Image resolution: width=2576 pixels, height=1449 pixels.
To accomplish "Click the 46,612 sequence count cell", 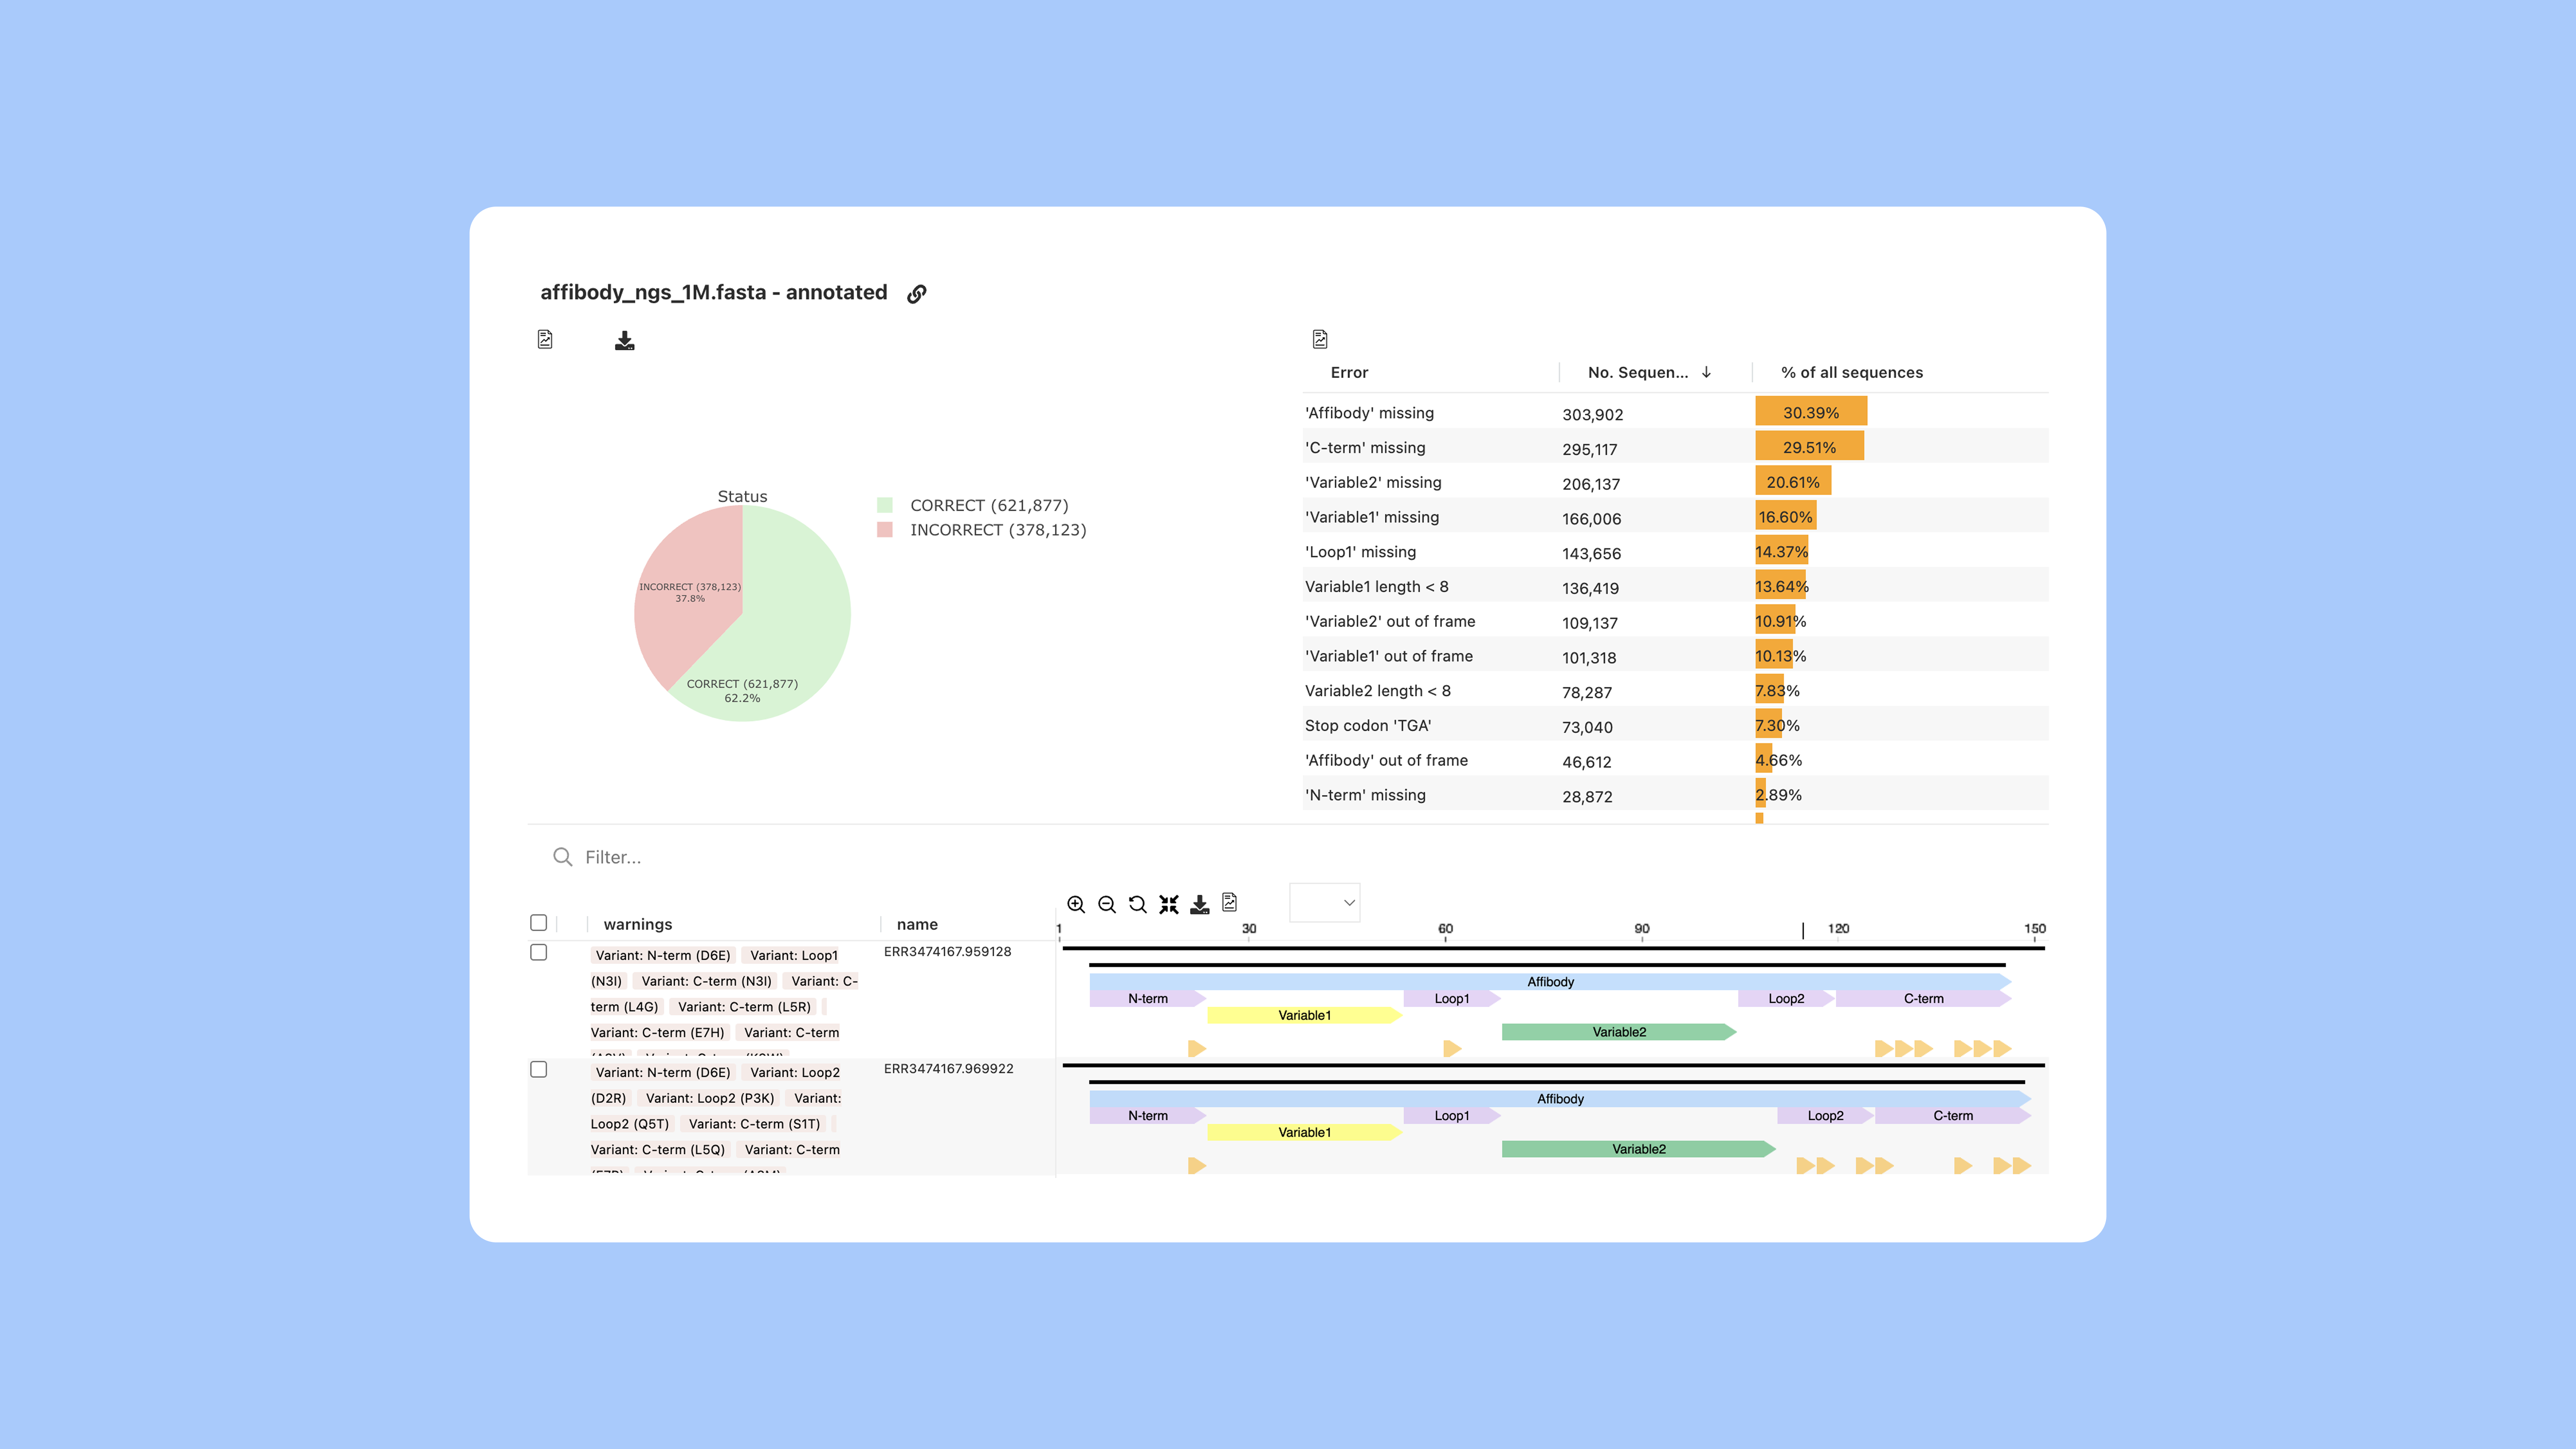I will coord(1587,762).
